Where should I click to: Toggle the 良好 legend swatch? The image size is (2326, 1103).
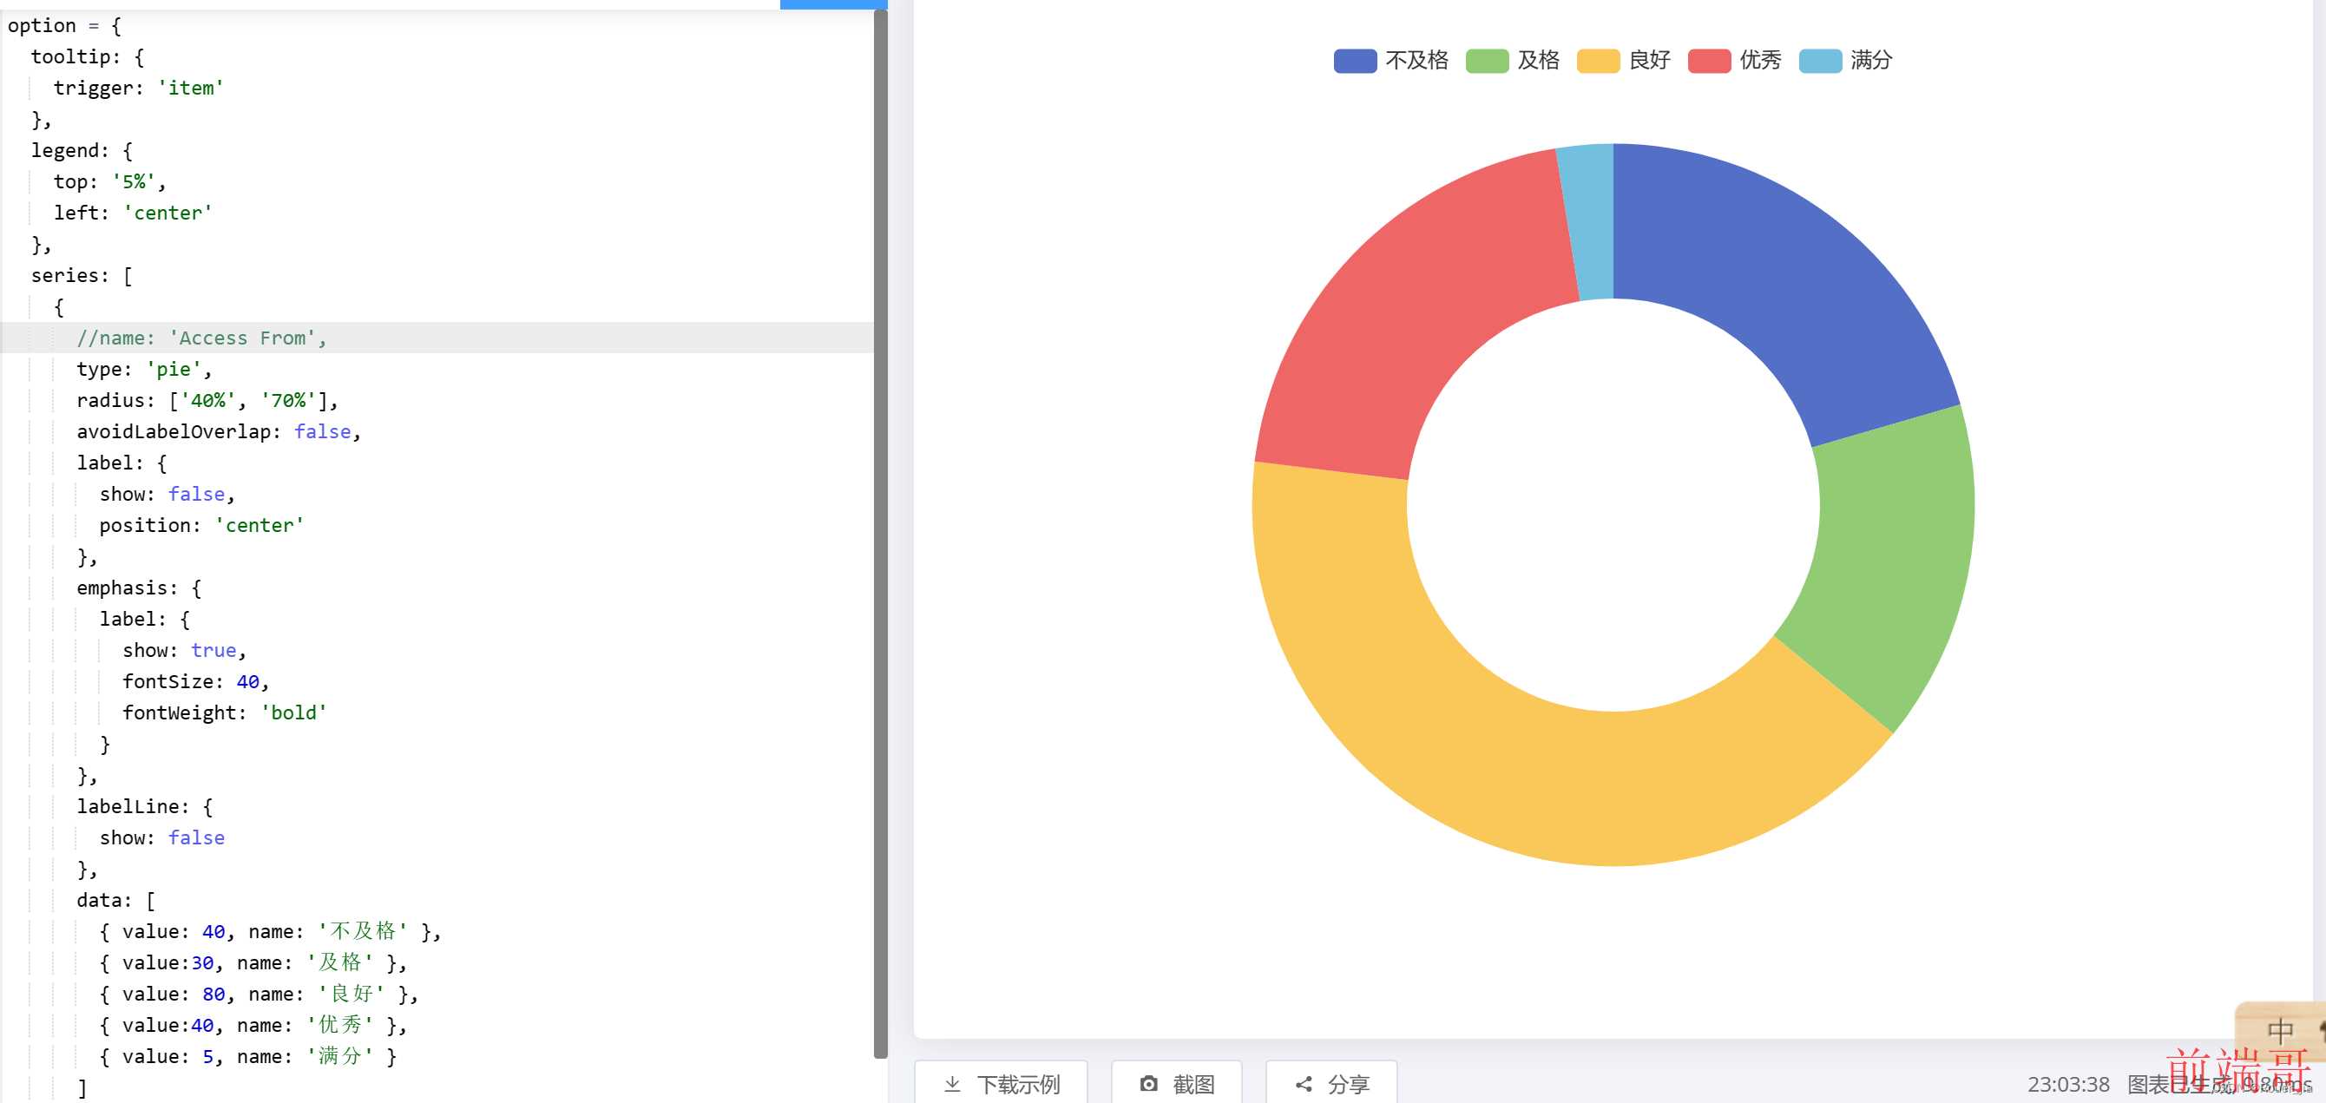(1597, 61)
